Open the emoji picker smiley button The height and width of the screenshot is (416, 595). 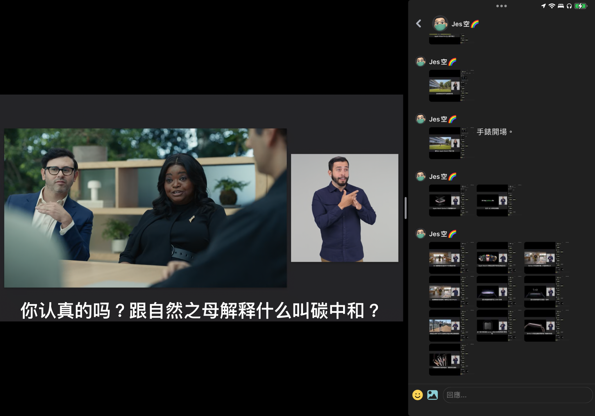[x=417, y=395]
